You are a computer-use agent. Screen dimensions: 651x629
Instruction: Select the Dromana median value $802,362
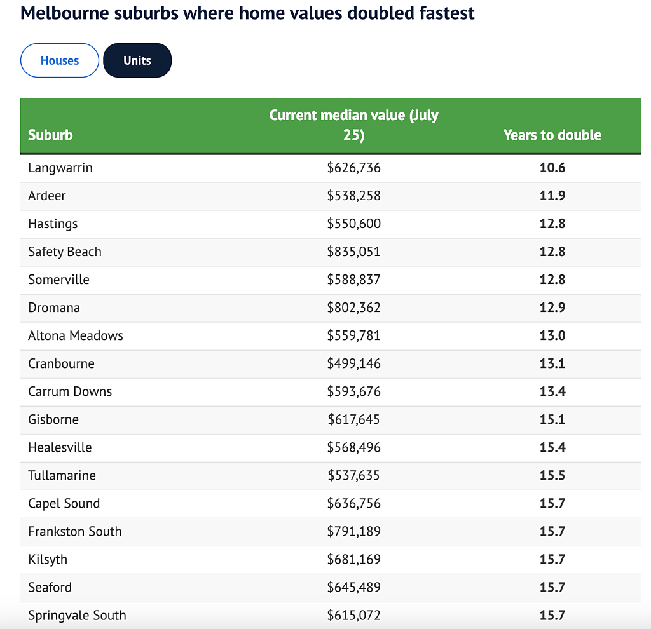[353, 308]
